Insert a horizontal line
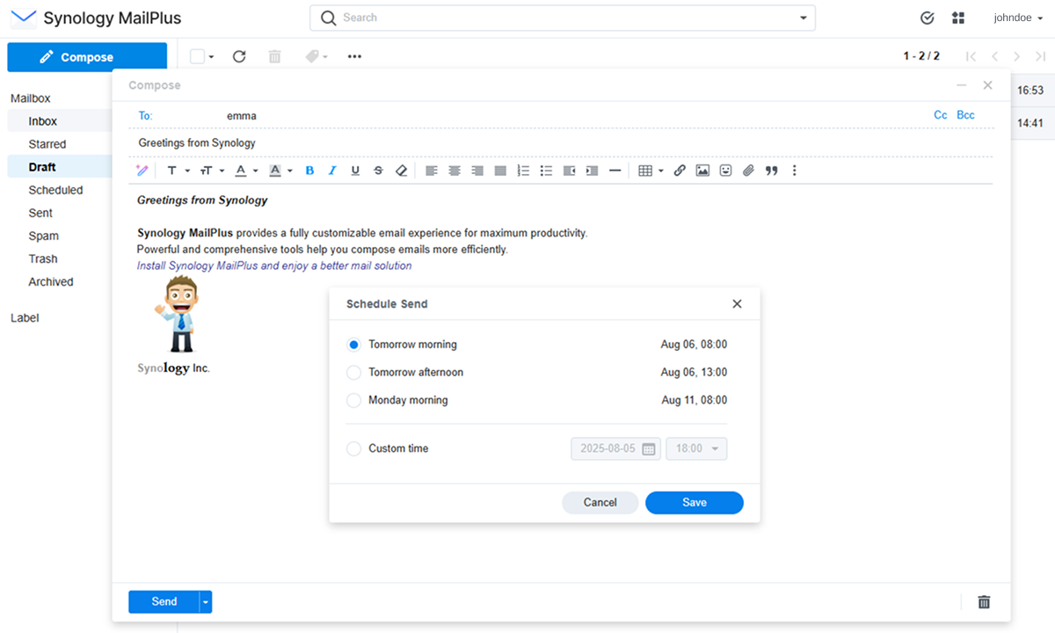The image size is (1055, 633). 615,171
